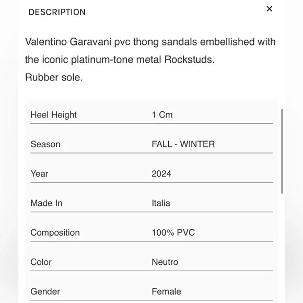Viewport: 303px width, 303px height.
Task: Click the DESCRIPTION heading
Action: (57, 12)
